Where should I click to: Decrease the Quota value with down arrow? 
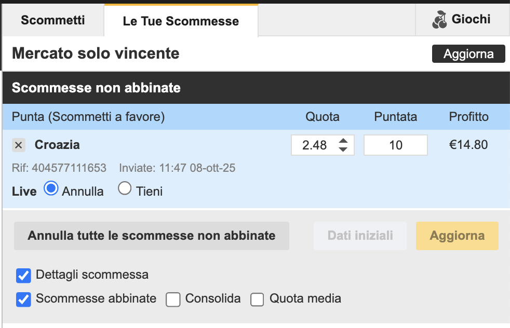343,149
